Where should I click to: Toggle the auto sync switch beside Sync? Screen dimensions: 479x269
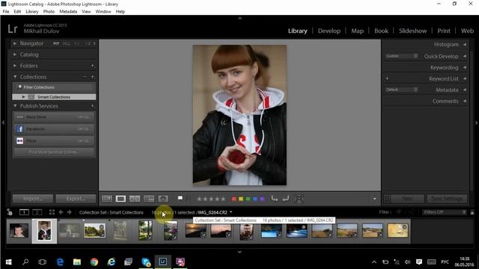coord(387,199)
